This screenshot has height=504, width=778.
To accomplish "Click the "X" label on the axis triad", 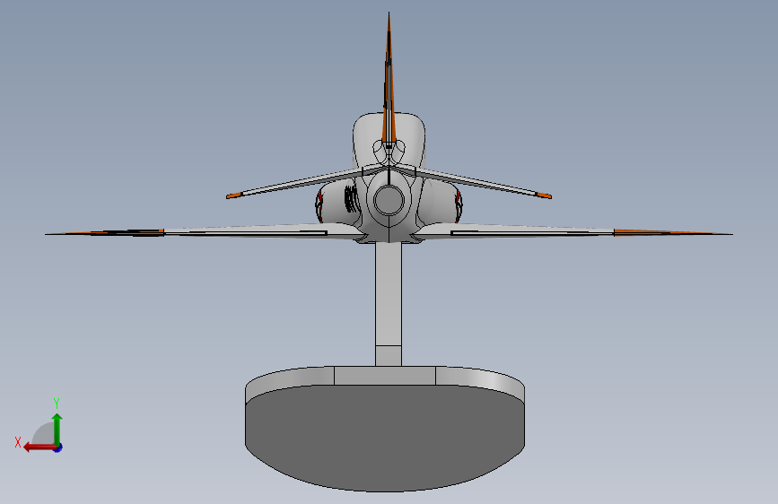I will click(x=18, y=442).
